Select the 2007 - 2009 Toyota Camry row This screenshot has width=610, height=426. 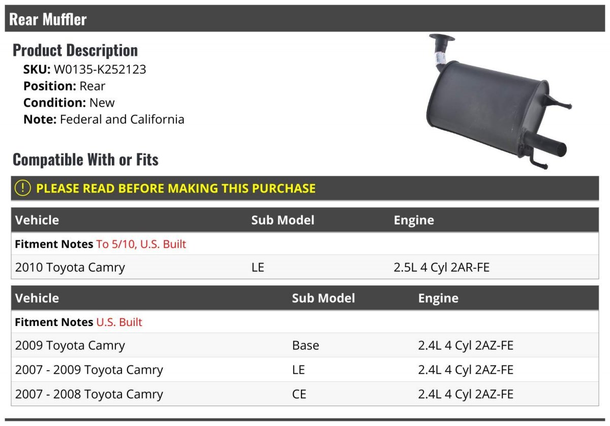pos(305,370)
